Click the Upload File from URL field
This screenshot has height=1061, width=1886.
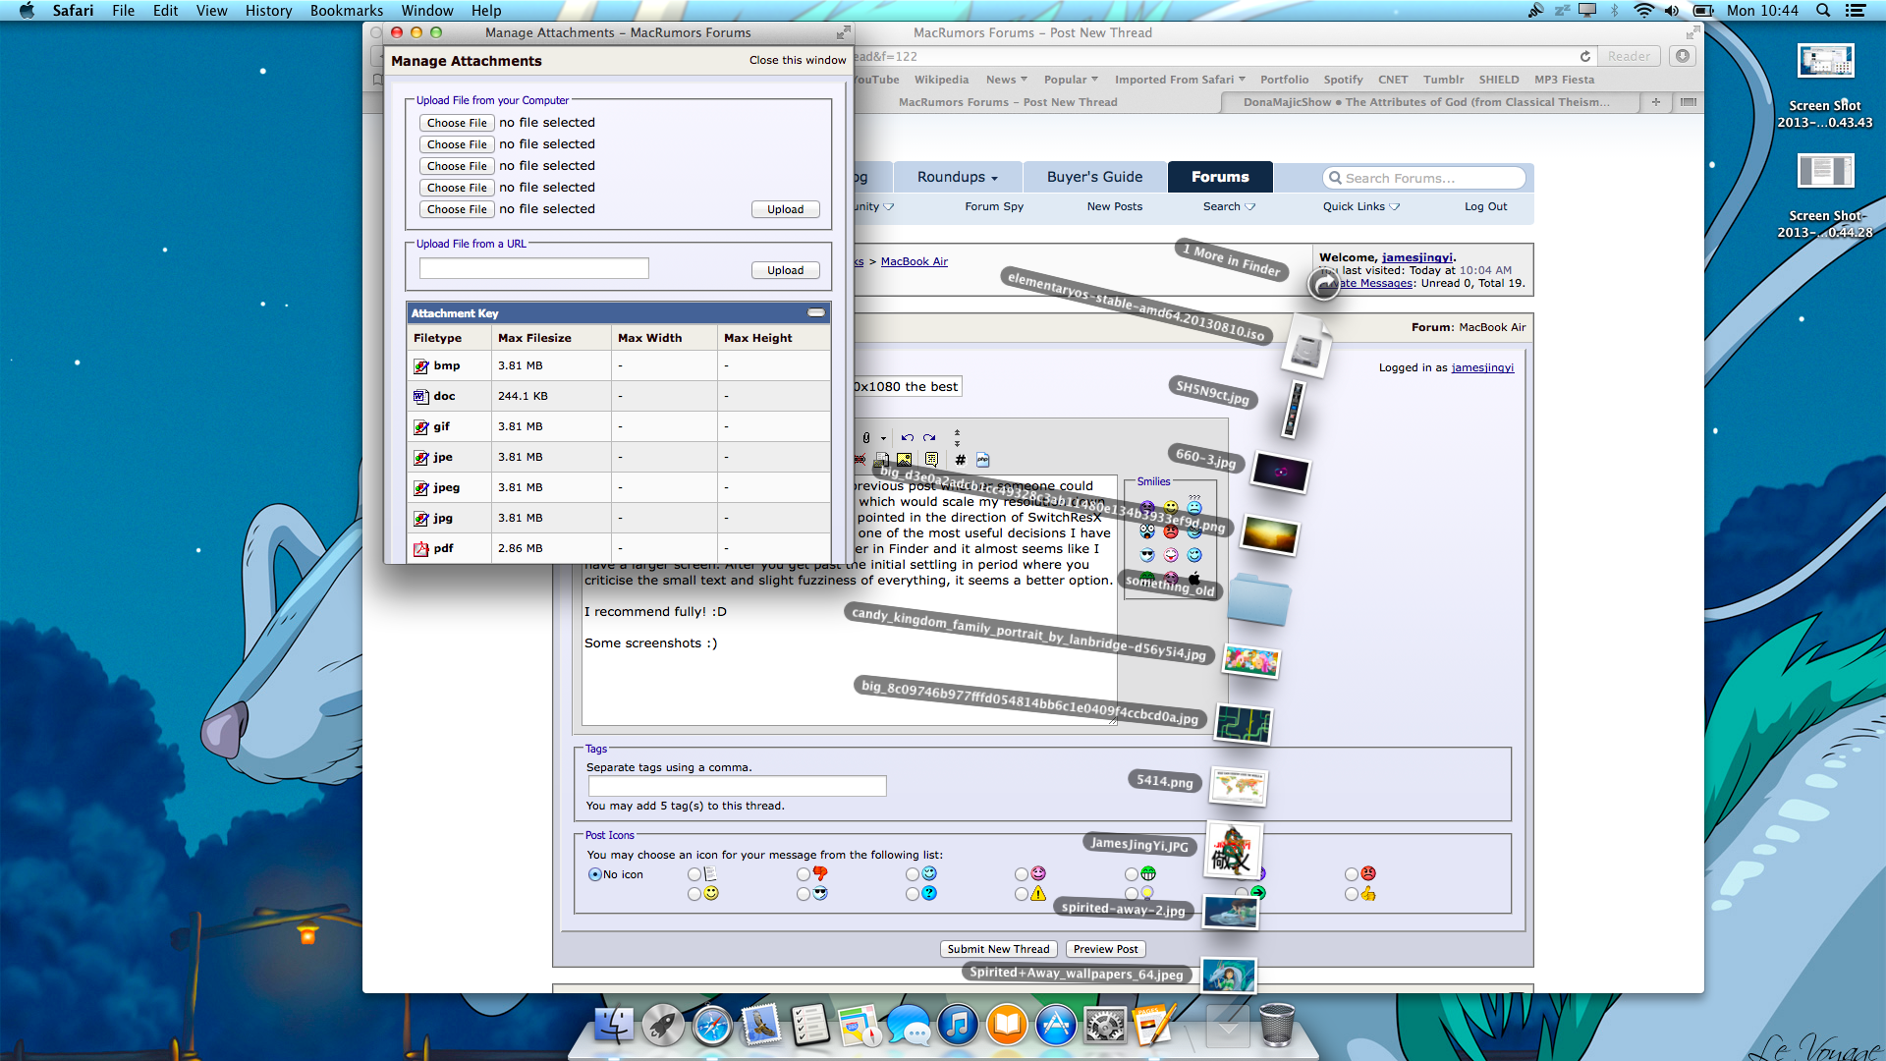[533, 268]
